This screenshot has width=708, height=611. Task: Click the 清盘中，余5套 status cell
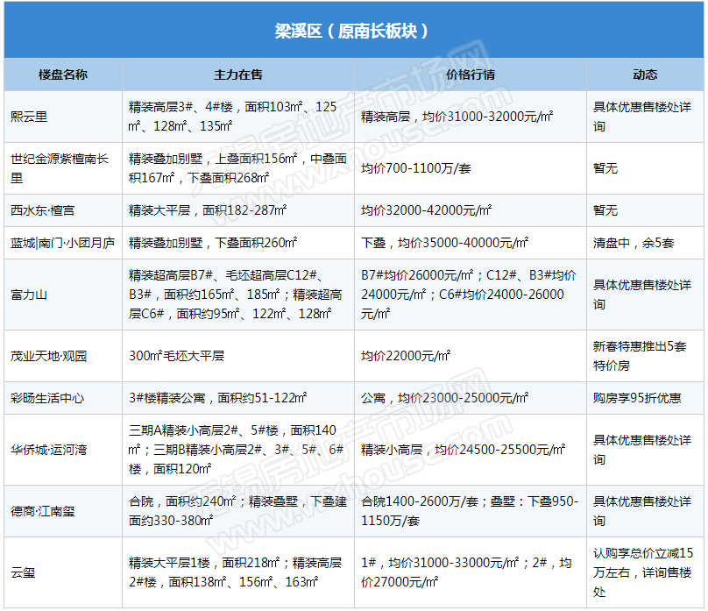[x=634, y=243]
